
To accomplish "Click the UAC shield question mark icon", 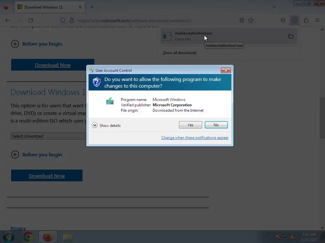I will [x=96, y=82].
